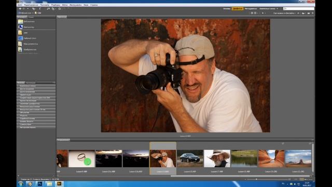Open the Windows Start menu
Viewport: 332px width, 187px height.
21,184
